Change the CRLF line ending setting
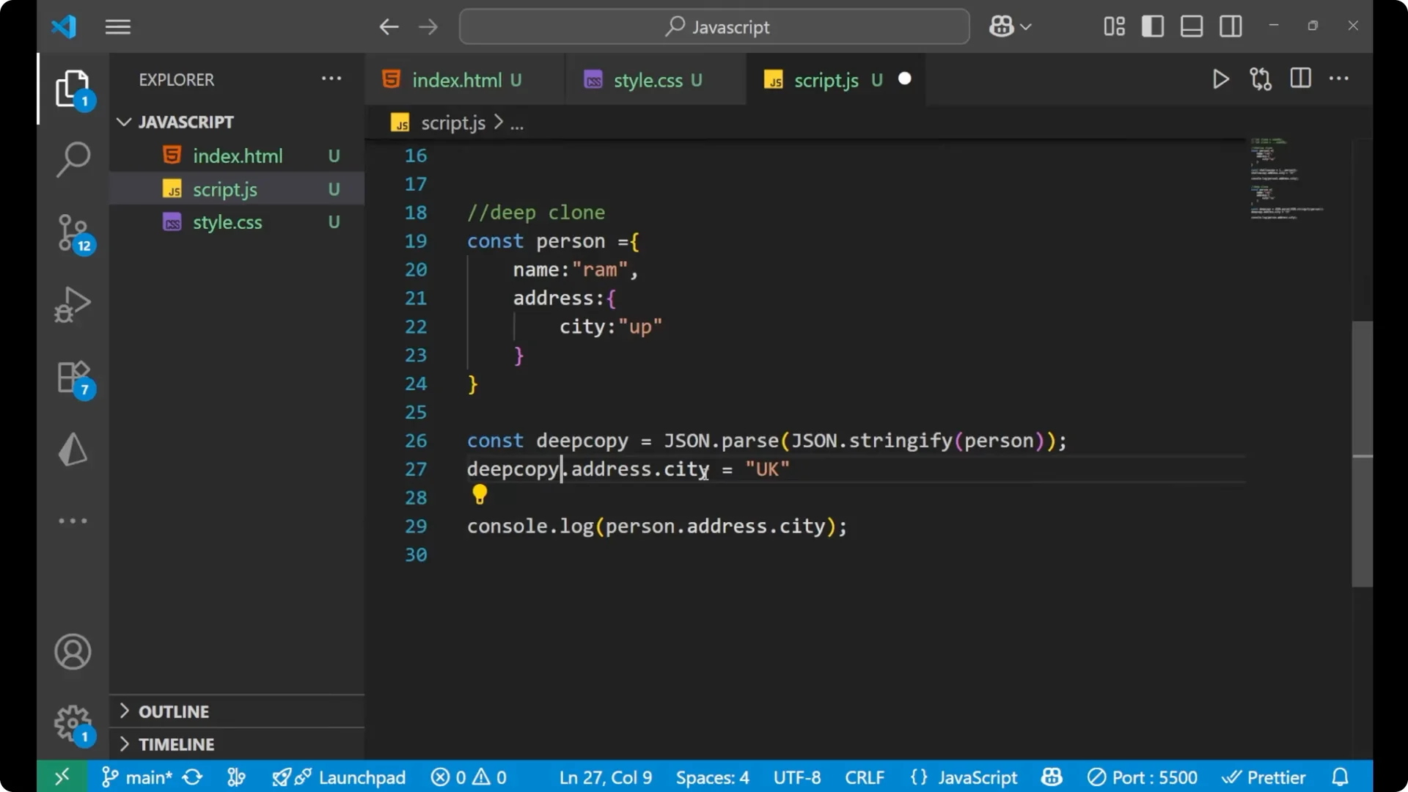This screenshot has width=1408, height=792. coord(865,777)
